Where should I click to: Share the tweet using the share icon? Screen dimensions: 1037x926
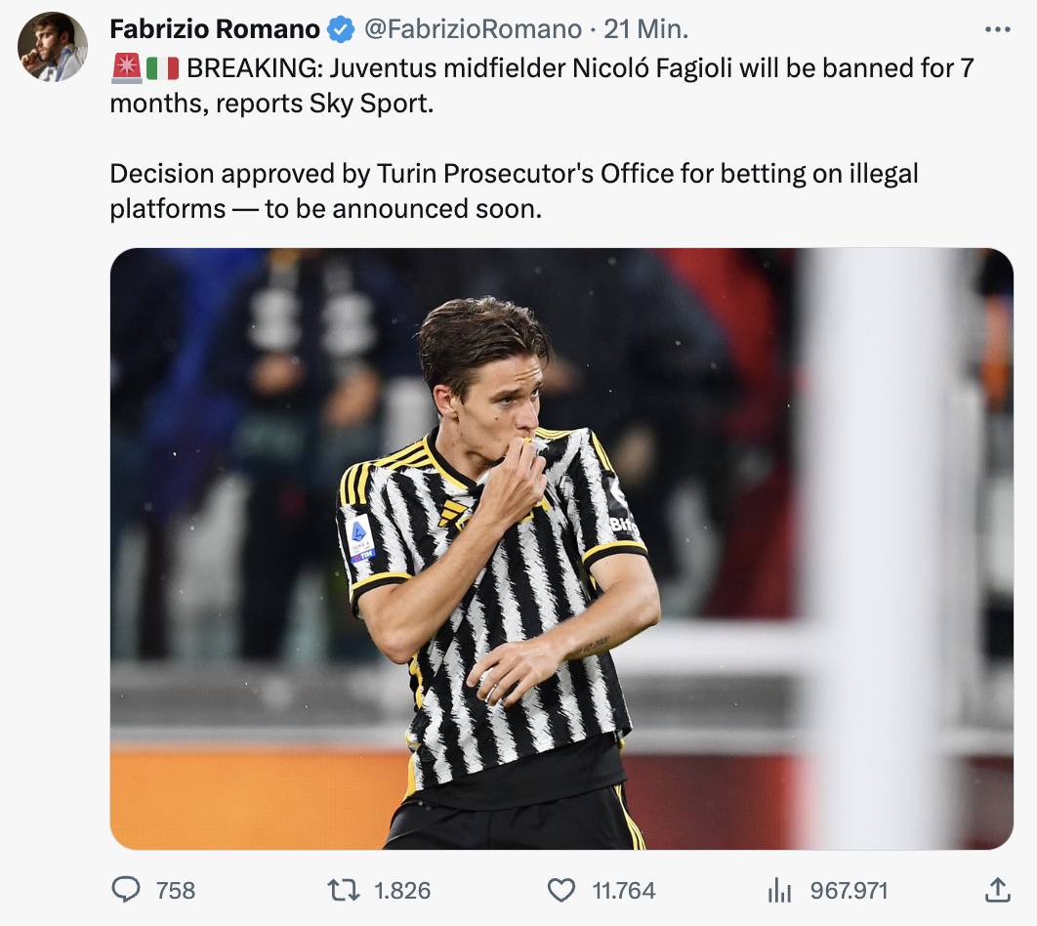coord(996,890)
